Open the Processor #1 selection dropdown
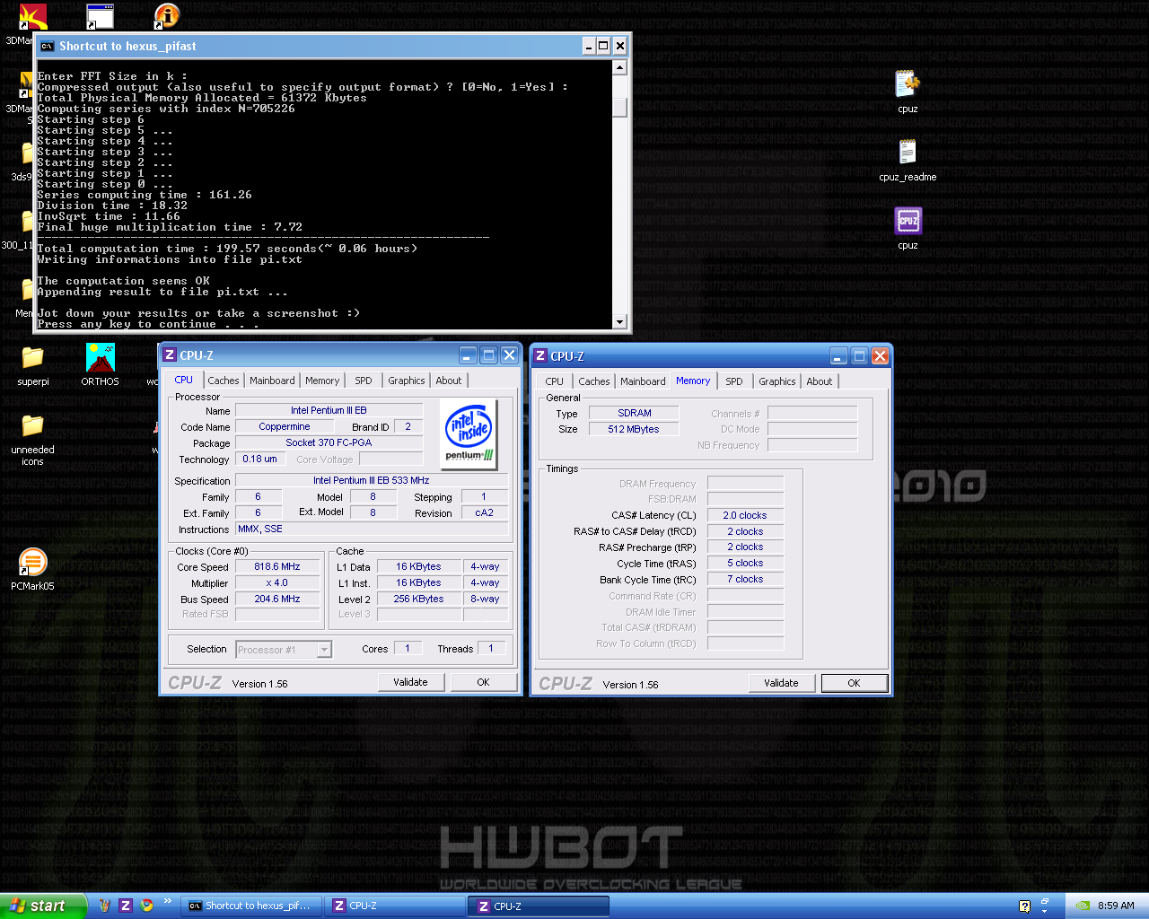1149x919 pixels. pos(324,650)
